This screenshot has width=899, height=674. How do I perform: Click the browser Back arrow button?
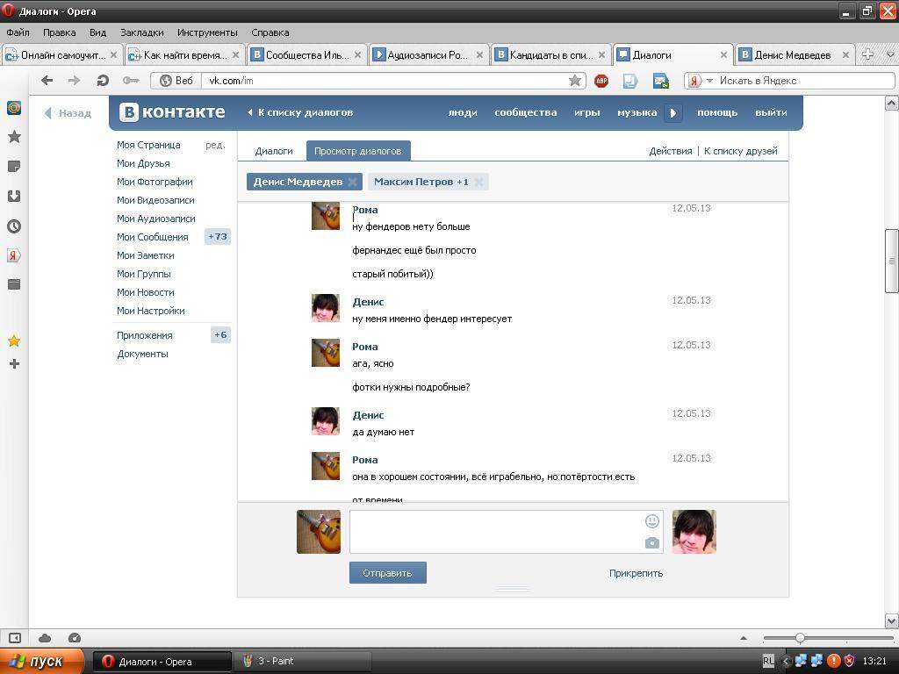tap(47, 81)
